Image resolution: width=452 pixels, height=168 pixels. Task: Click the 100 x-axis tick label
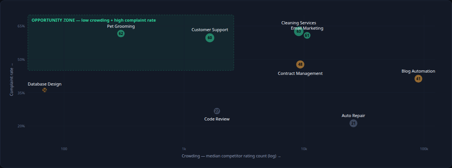(64, 149)
